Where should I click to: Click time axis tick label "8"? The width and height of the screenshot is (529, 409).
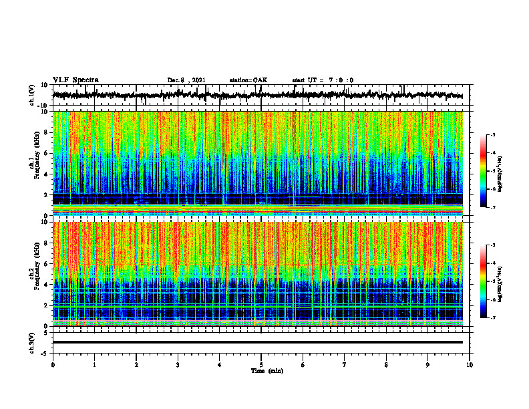(x=386, y=365)
